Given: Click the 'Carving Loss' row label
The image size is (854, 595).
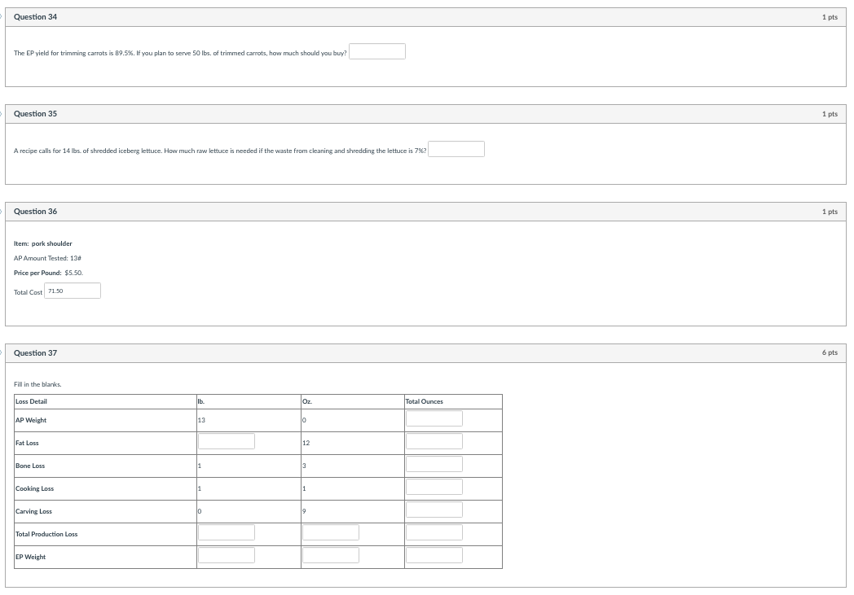Looking at the screenshot, I should (x=33, y=512).
